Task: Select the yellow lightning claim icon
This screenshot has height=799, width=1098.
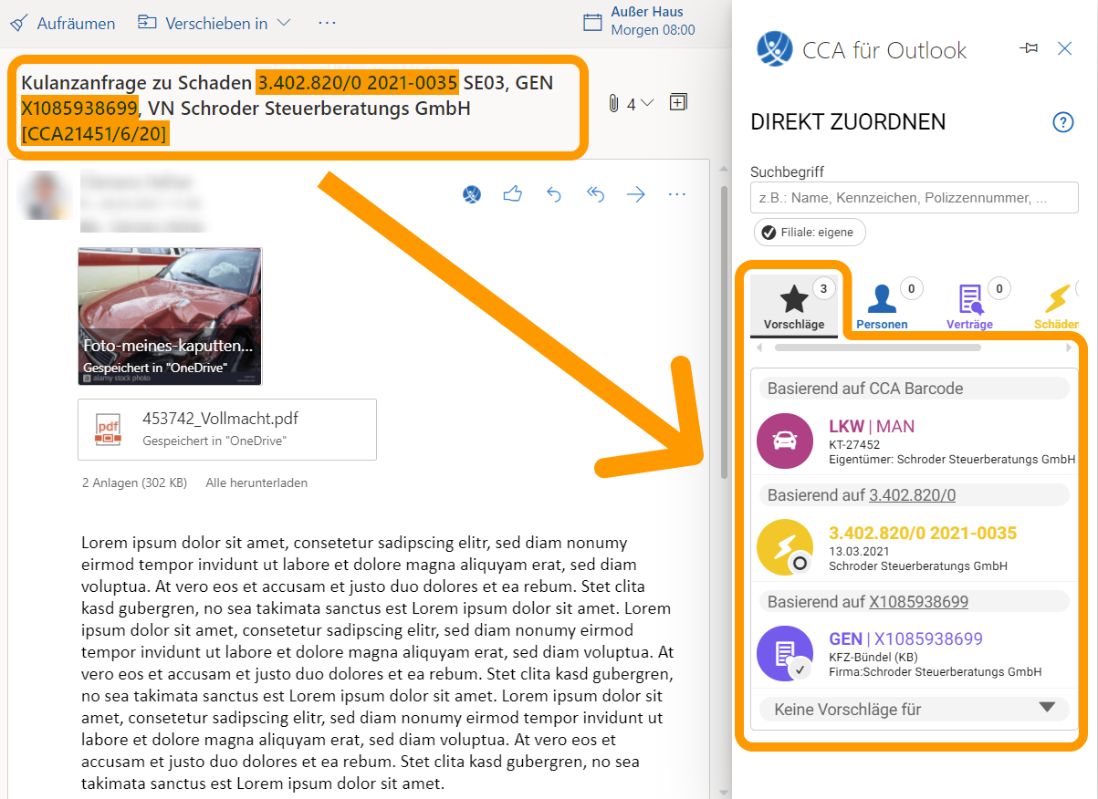Action: pyautogui.click(x=785, y=547)
